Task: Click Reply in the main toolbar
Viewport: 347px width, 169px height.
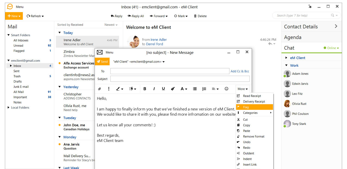Action: tap(117, 16)
